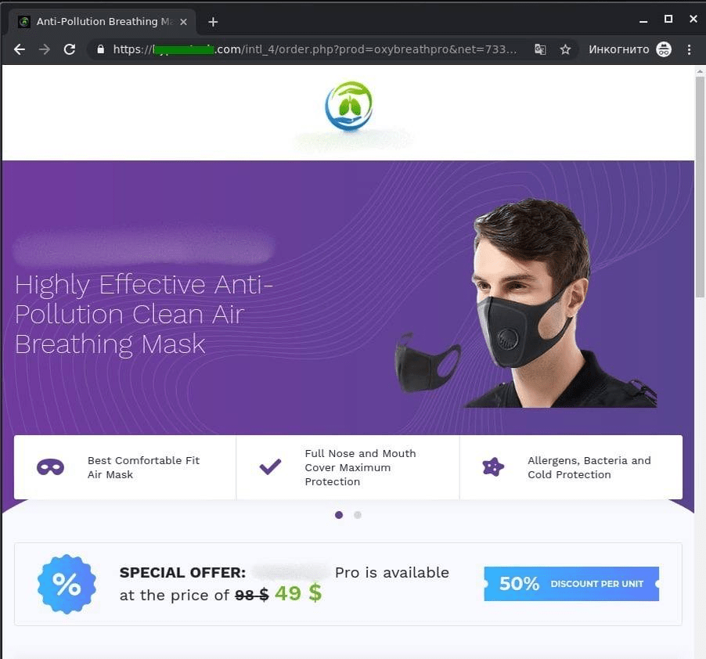The image size is (706, 659).
Task: View site info via the padlock icon
Action: [x=101, y=49]
